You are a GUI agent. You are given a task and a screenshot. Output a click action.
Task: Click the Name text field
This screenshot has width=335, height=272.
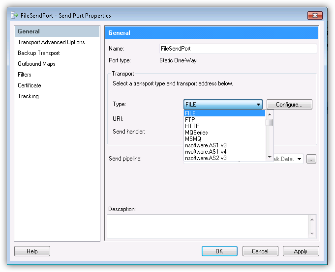pyautogui.click(x=238, y=49)
